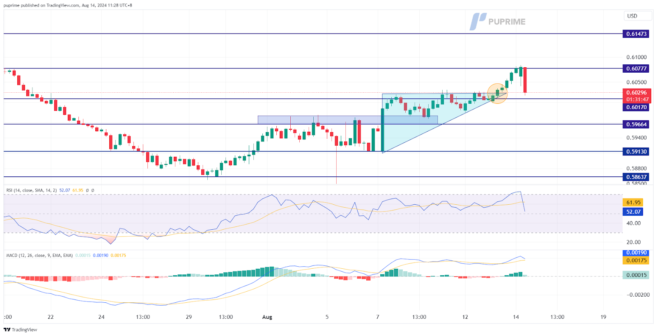The width and height of the screenshot is (657, 336).
Task: Click the candle countdown timer 01:31:47
Action: coord(637,100)
